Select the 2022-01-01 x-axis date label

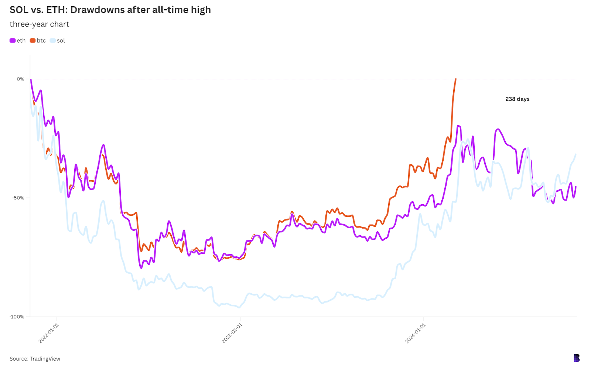pos(48,333)
